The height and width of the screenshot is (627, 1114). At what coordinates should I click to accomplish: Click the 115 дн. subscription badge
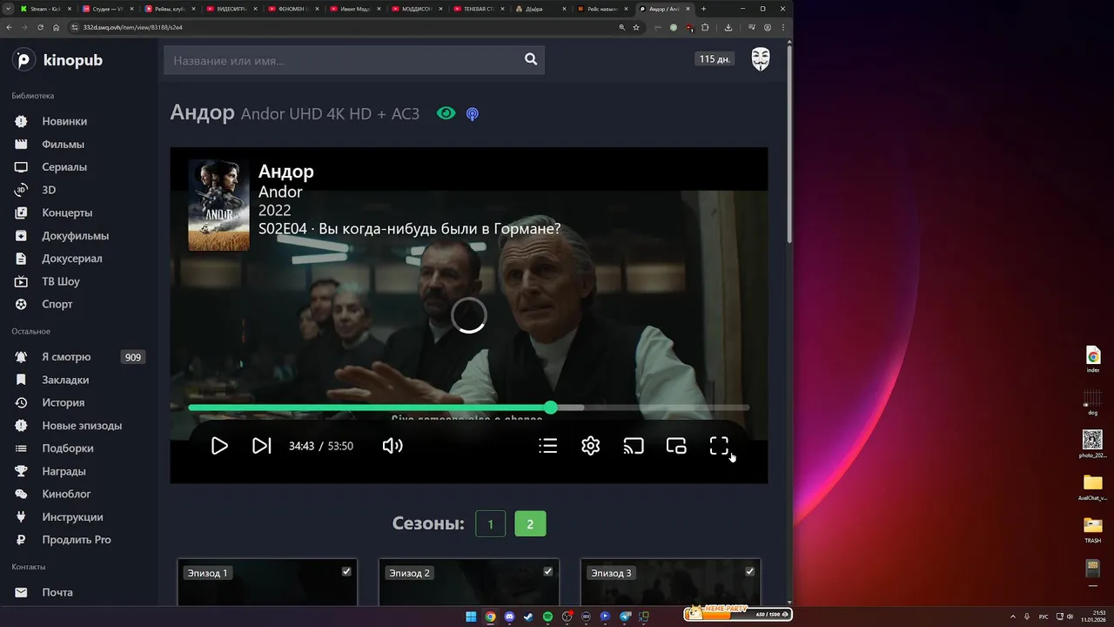[715, 59]
